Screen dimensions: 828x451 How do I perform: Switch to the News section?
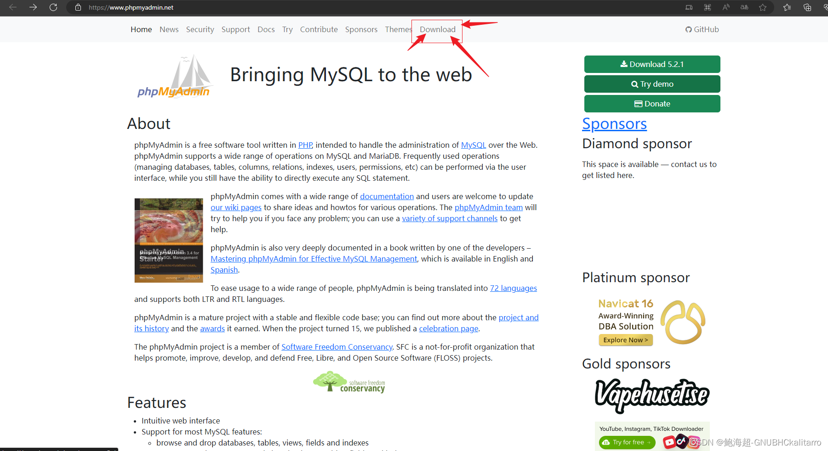click(169, 29)
